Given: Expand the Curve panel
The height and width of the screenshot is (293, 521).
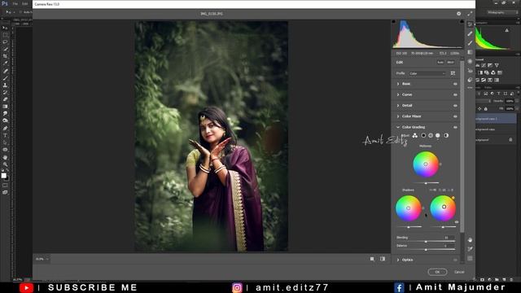Looking at the screenshot, I should [x=398, y=94].
